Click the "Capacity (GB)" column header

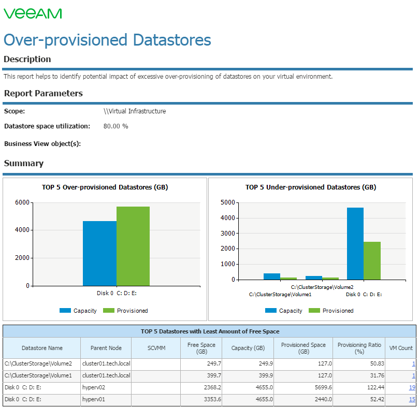(x=248, y=348)
